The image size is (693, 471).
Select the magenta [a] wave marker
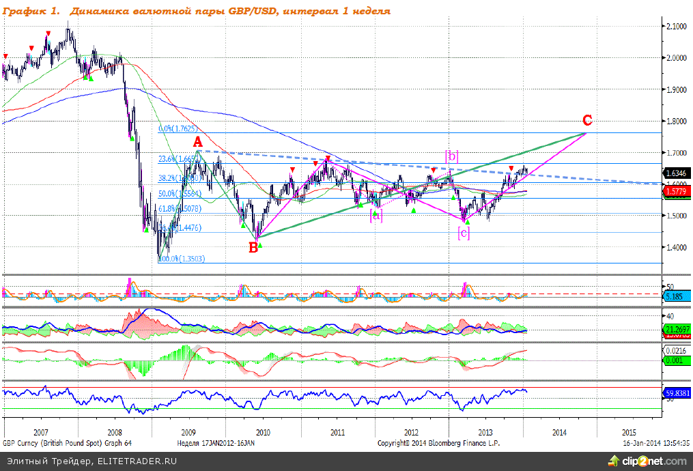coord(376,215)
